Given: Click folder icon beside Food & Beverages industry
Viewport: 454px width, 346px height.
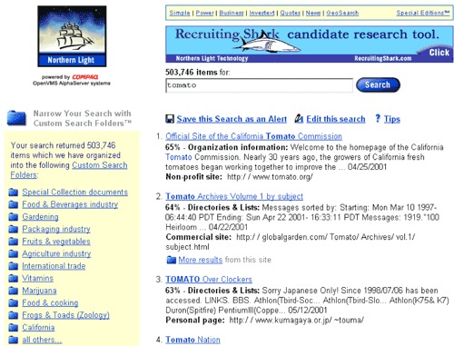Looking at the screenshot, I should pos(14,204).
